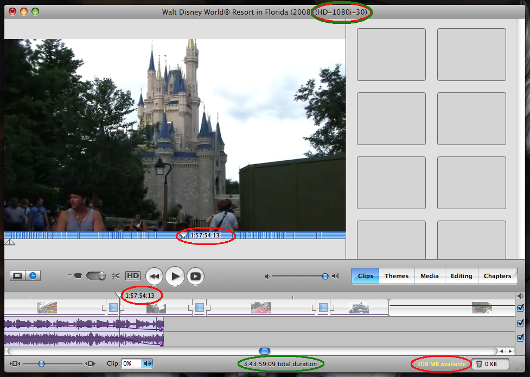Open the iMovie trash showing 0 KB
The image size is (530, 377).
(490, 364)
